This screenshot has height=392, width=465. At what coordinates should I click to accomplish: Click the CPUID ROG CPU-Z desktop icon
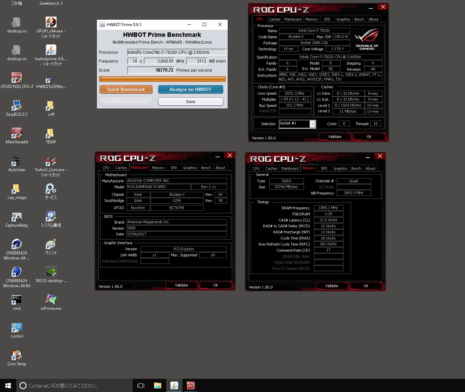pyautogui.click(x=17, y=80)
